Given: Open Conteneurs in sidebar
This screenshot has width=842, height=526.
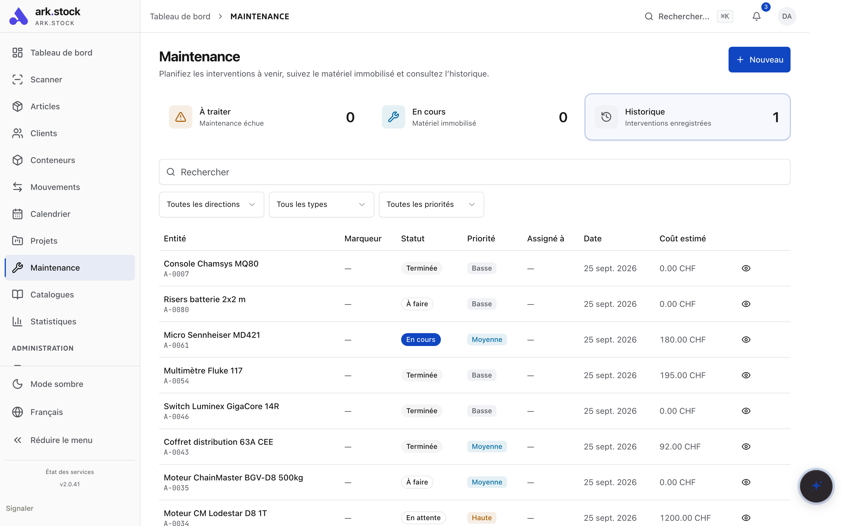Looking at the screenshot, I should click(x=70, y=160).
